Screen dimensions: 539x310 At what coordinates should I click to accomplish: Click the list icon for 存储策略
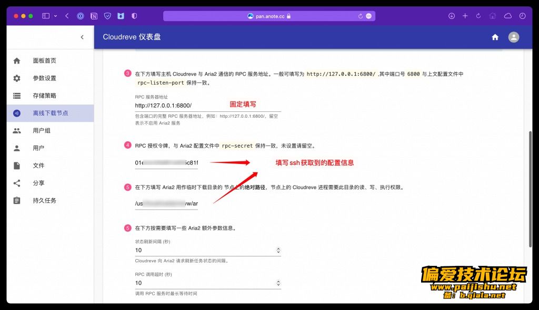coord(16,96)
